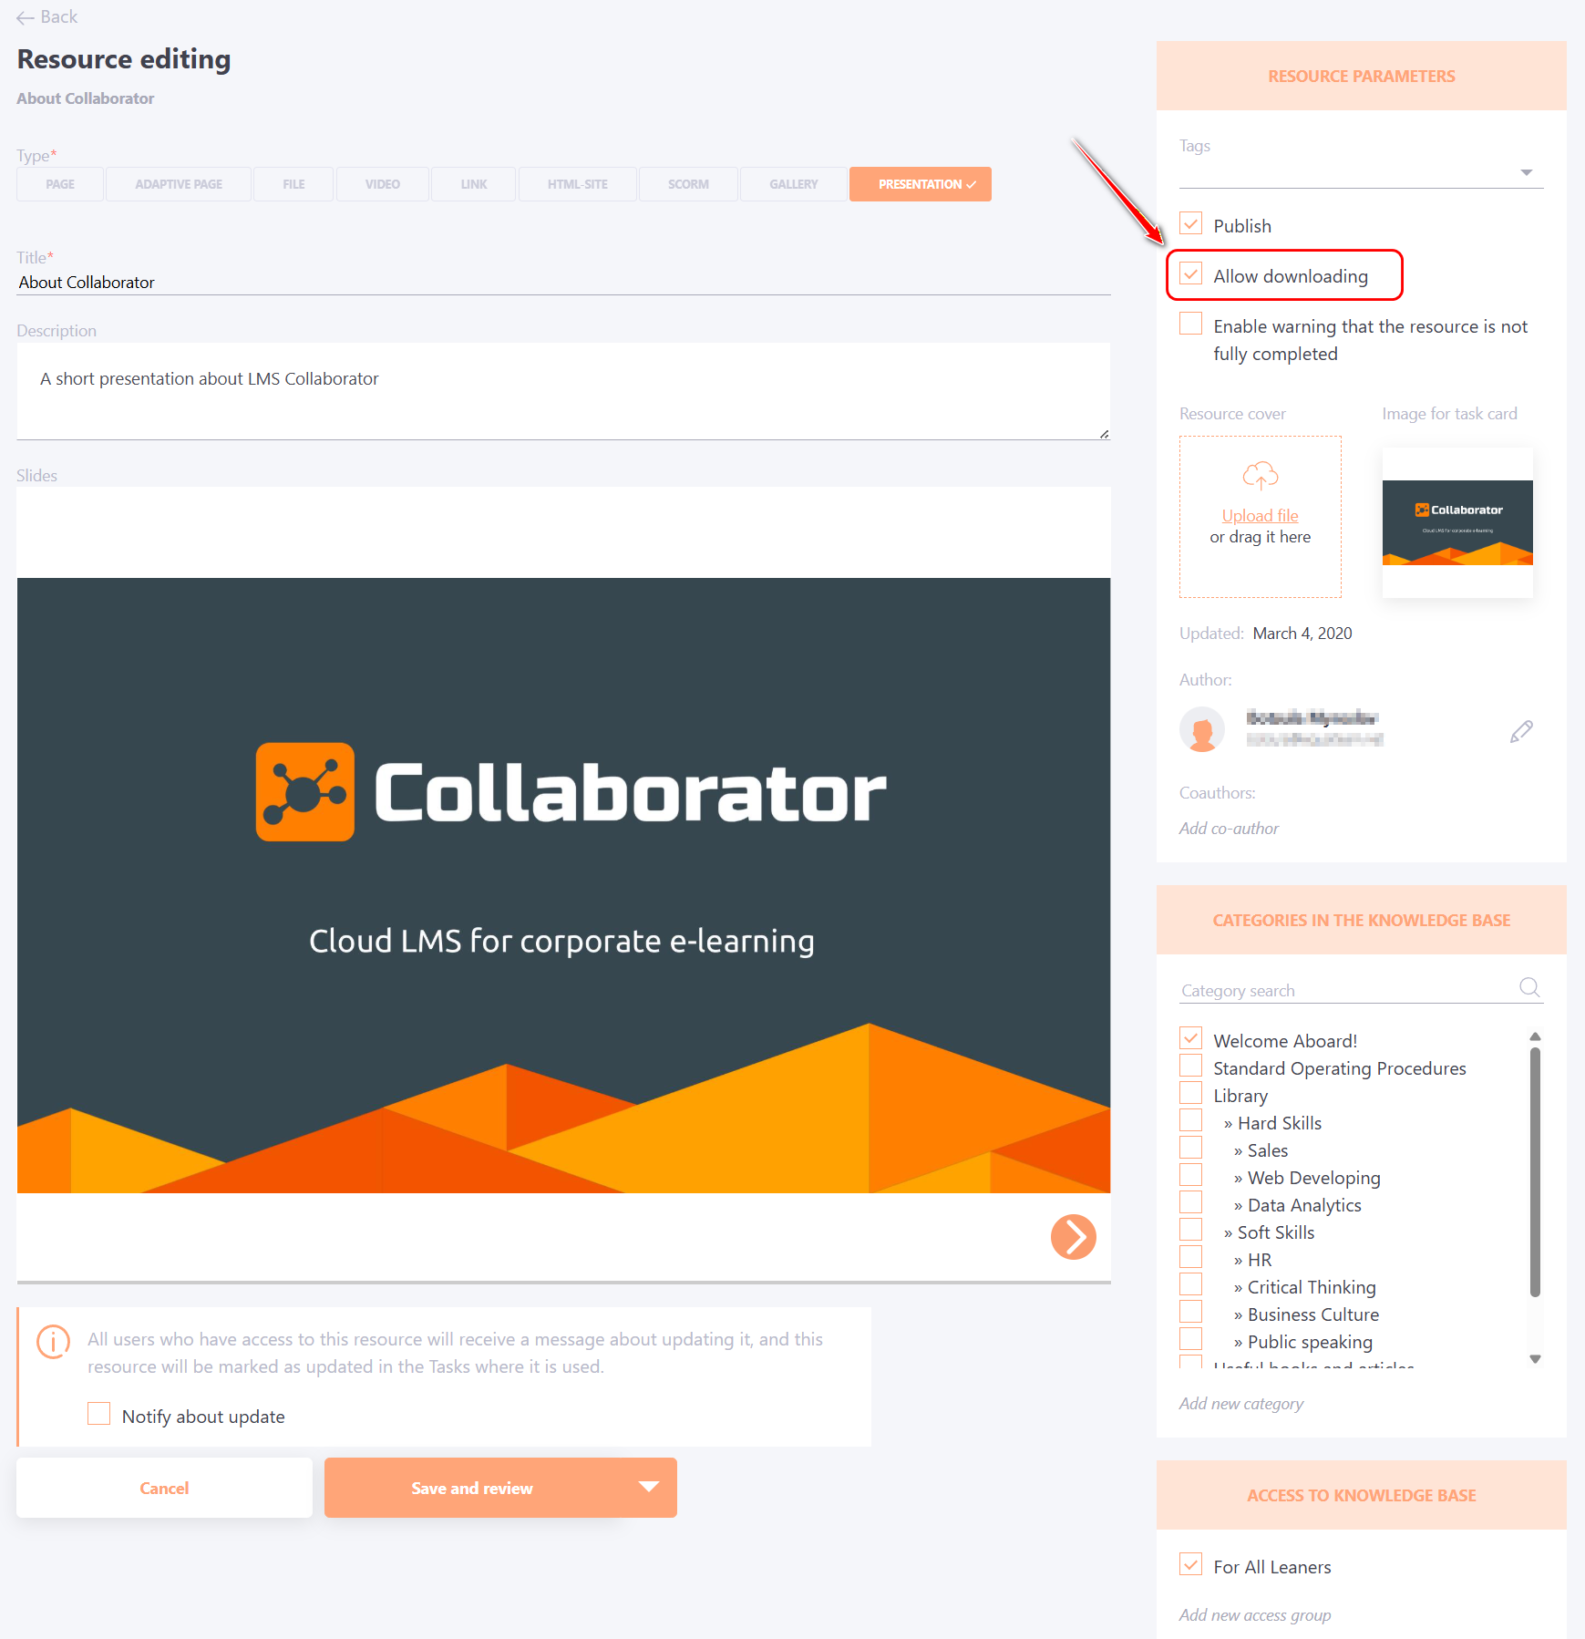Click the Back arrow icon

26,17
